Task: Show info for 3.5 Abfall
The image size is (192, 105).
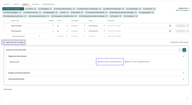Action: [x=68, y=13]
